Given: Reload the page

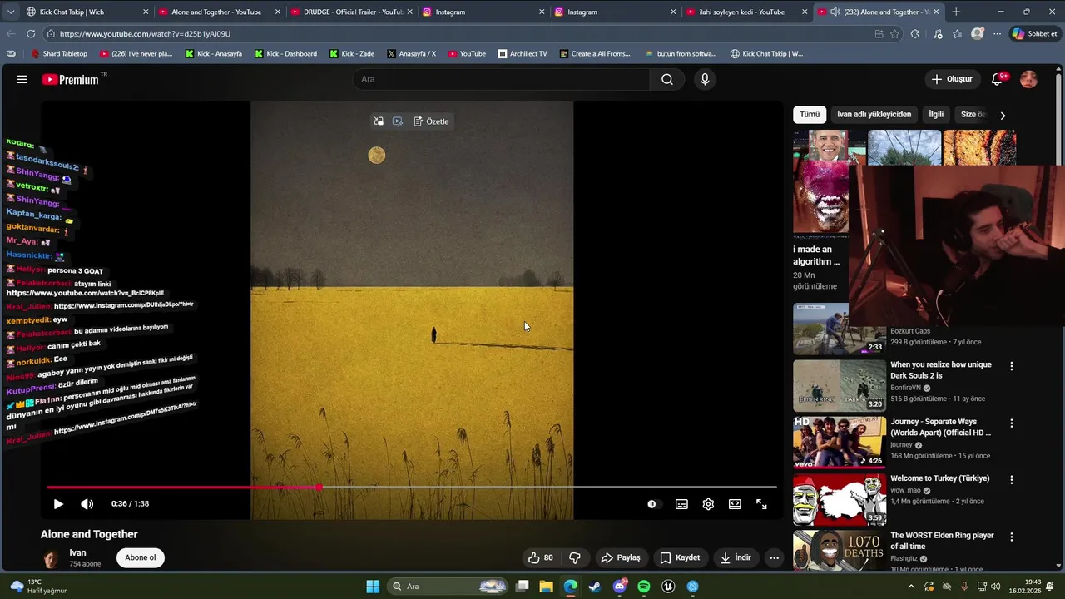Looking at the screenshot, I should point(31,34).
